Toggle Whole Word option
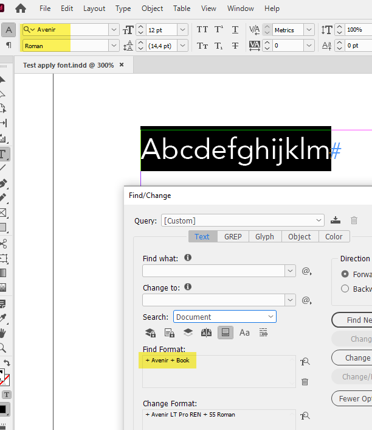Image resolution: width=372 pixels, height=430 pixels. point(263,333)
